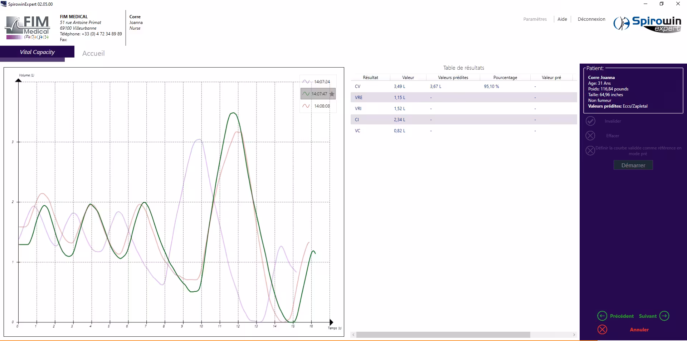Image resolution: width=687 pixels, height=341 pixels.
Task: Click the Spirowin Expert logo
Action: pyautogui.click(x=647, y=24)
